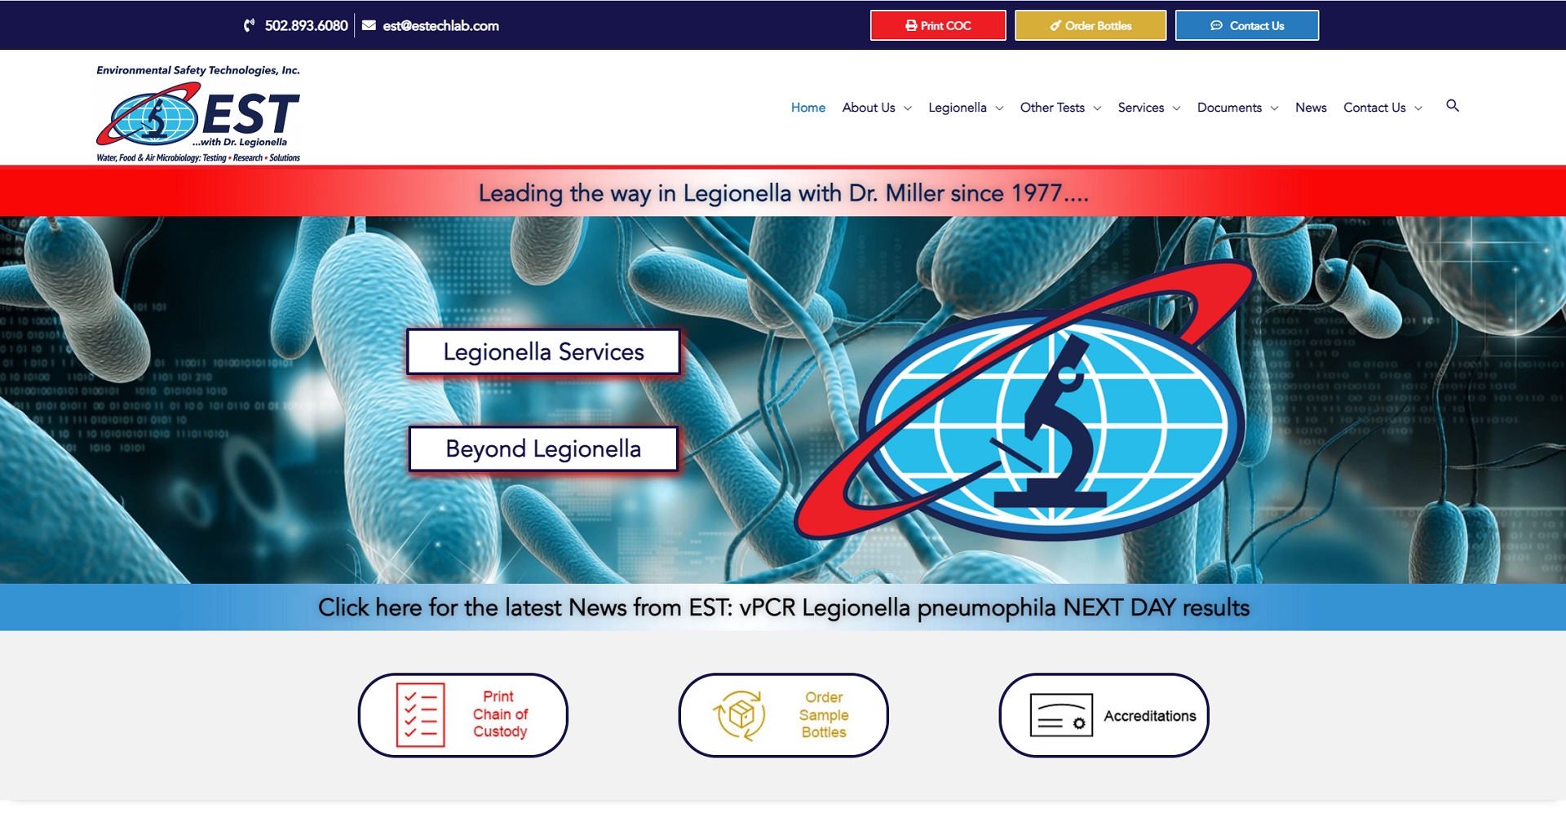Click the latest News from EST banner
This screenshot has width=1566, height=826.
[x=783, y=607]
